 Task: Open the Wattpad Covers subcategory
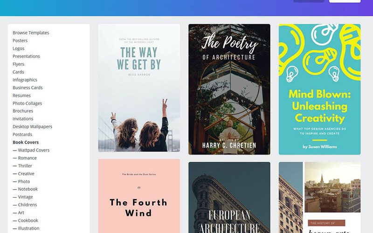pos(31,150)
